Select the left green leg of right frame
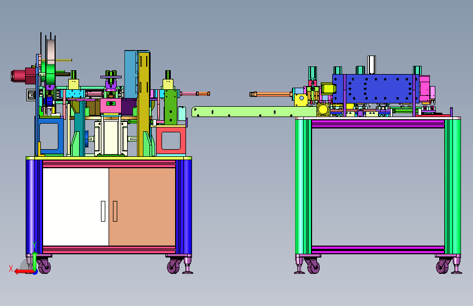The image size is (473, 306). point(303,187)
